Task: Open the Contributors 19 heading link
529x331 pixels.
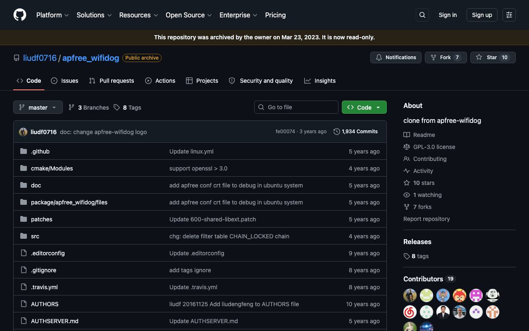Action: (x=429, y=279)
